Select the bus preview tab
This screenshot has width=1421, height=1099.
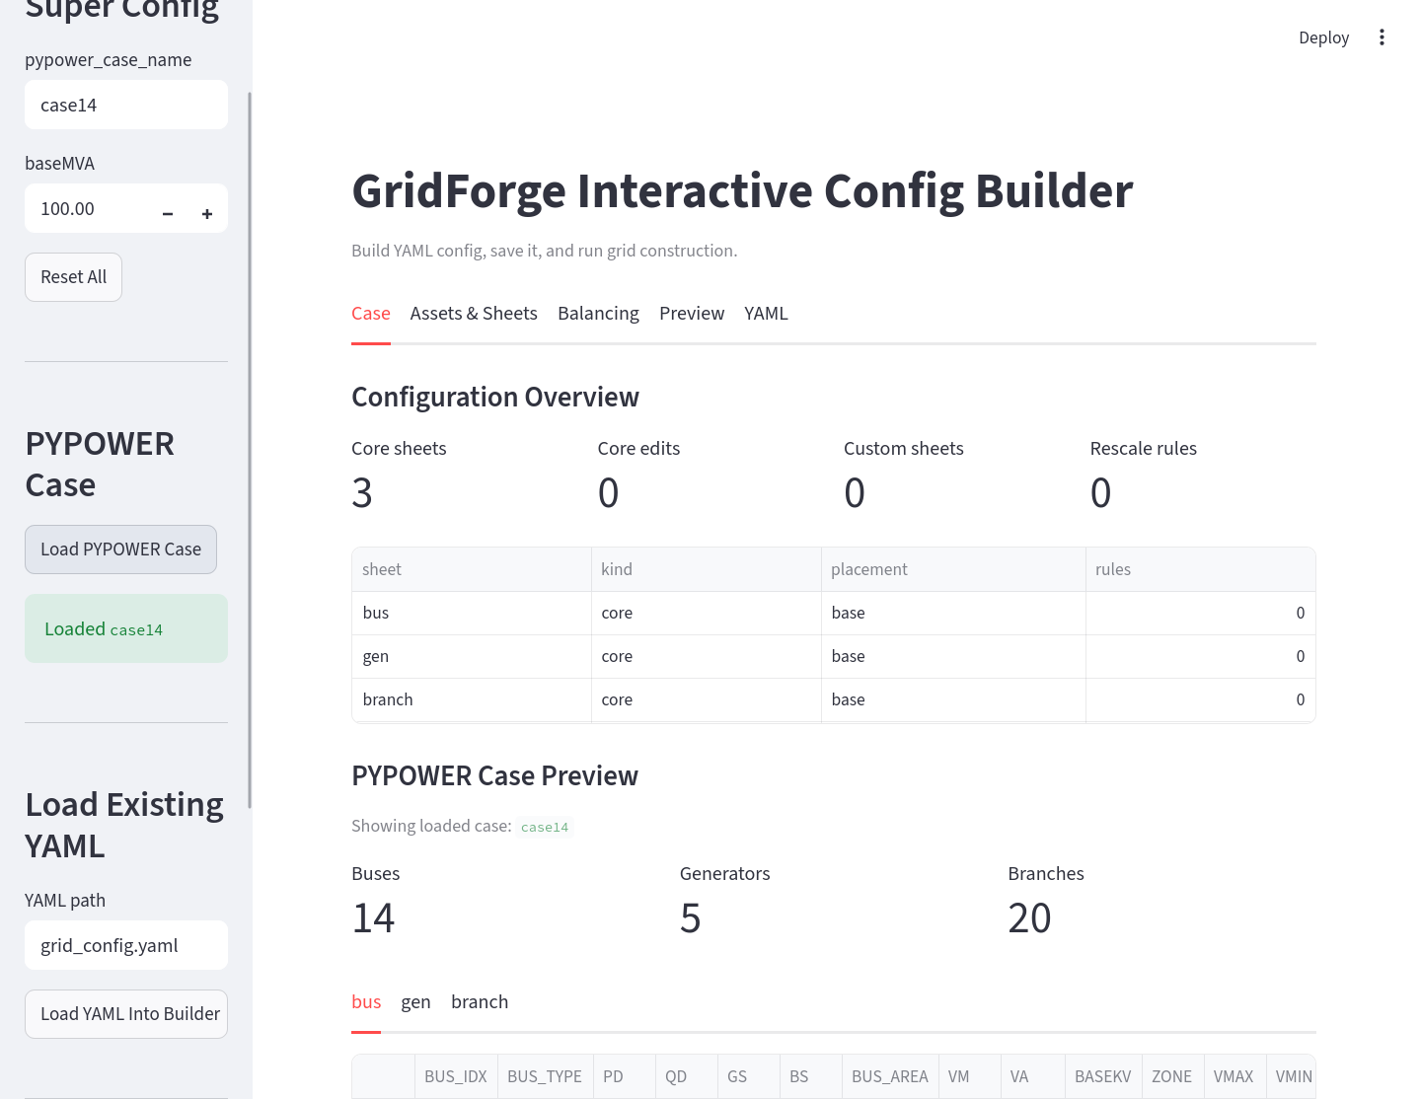pos(366,1002)
